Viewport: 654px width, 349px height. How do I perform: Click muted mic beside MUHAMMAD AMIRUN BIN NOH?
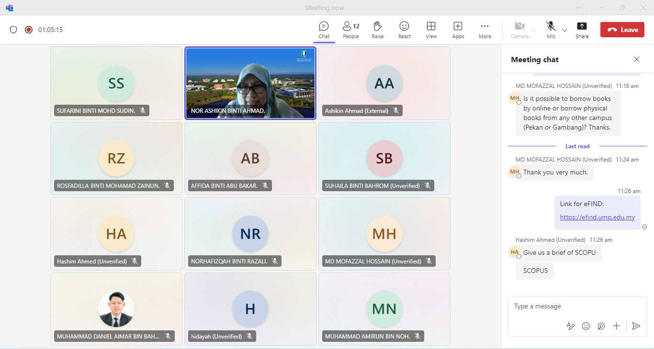tap(418, 336)
